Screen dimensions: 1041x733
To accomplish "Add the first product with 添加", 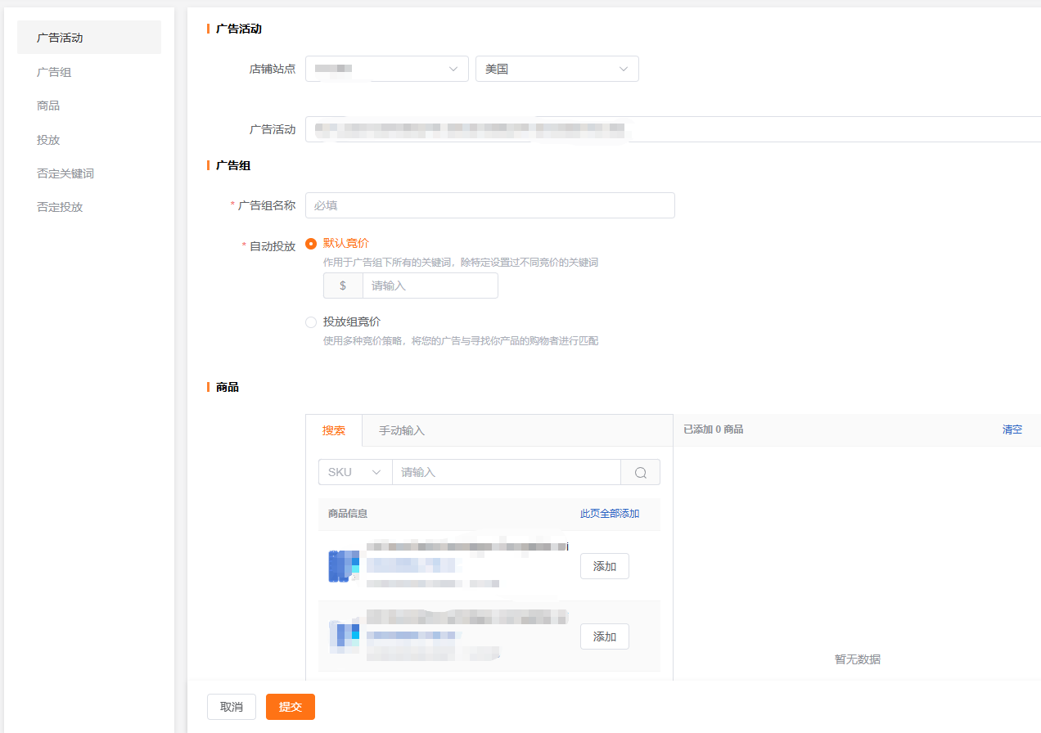I will click(x=604, y=566).
